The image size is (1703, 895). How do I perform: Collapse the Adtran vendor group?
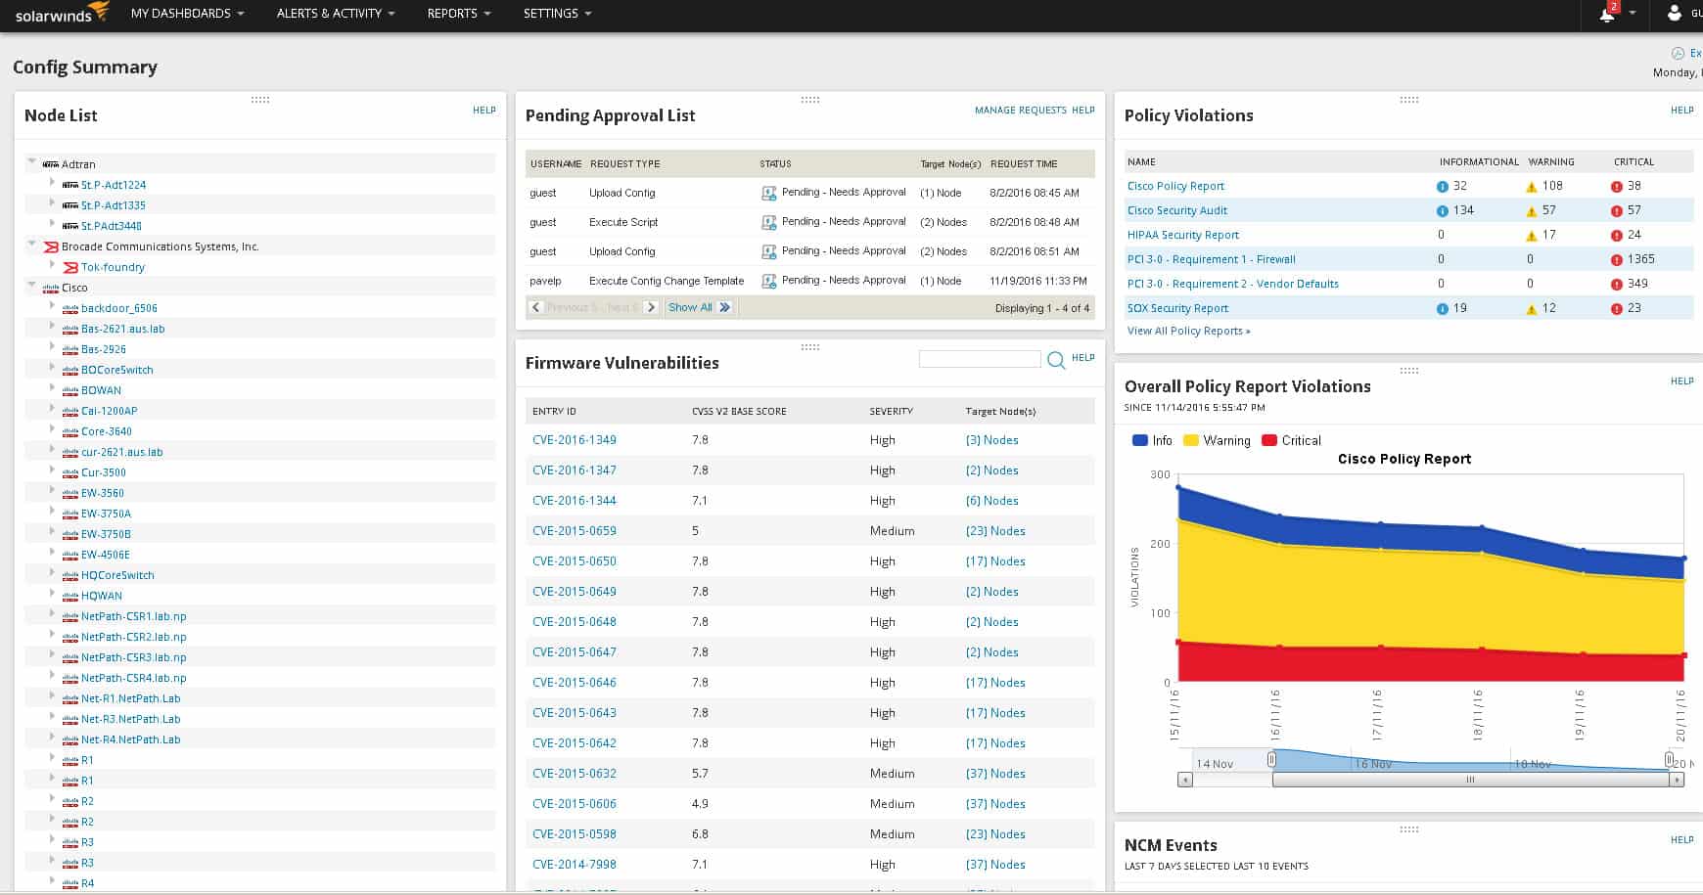pyautogui.click(x=32, y=162)
